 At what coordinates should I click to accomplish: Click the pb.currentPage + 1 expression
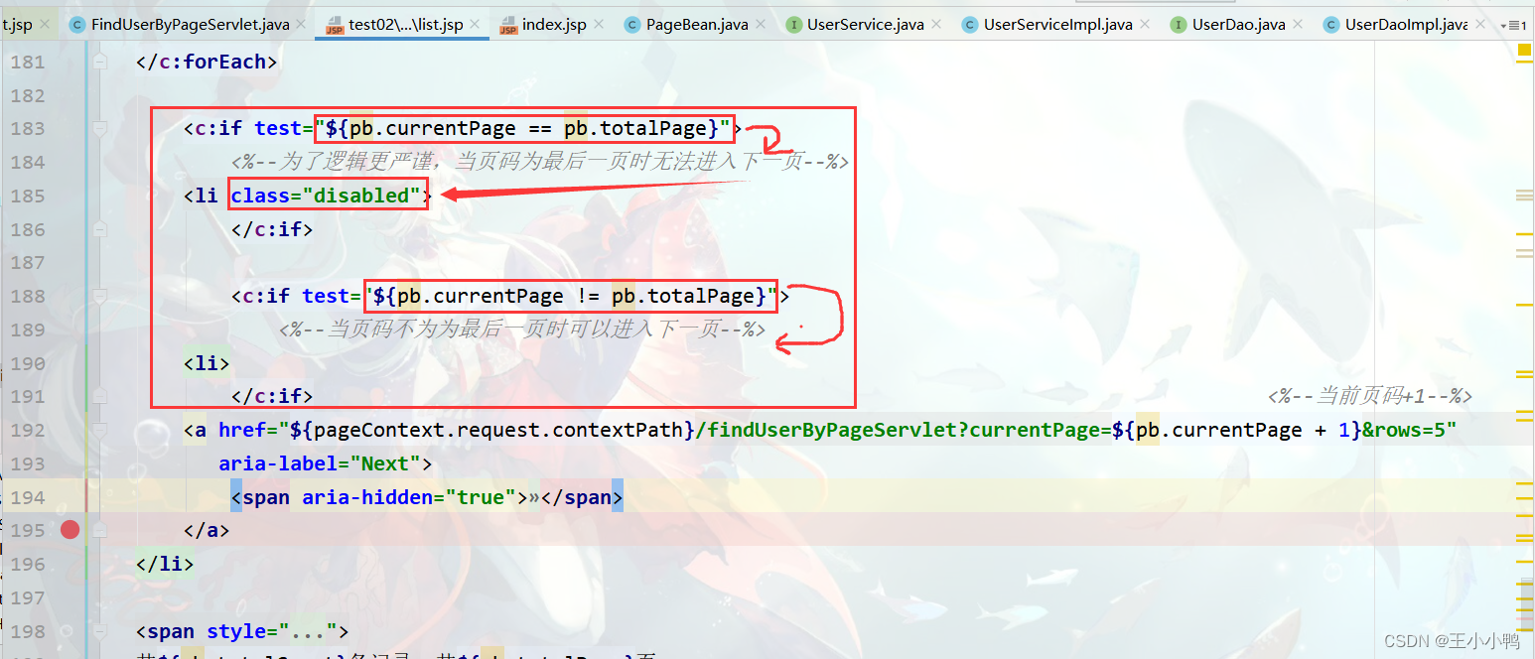point(1244,430)
